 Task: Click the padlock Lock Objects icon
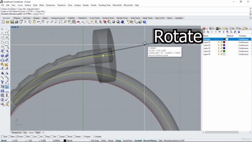100,22
